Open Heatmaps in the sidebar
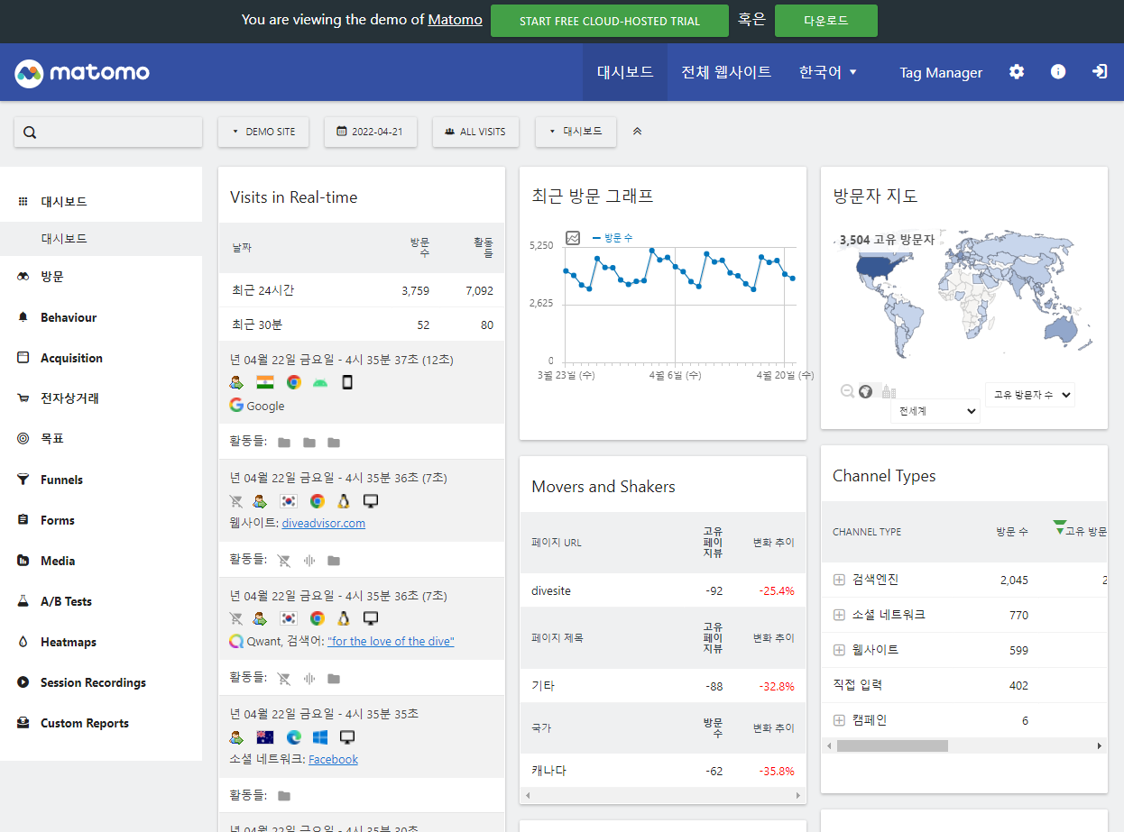Viewport: 1124px width, 832px height. point(68,642)
